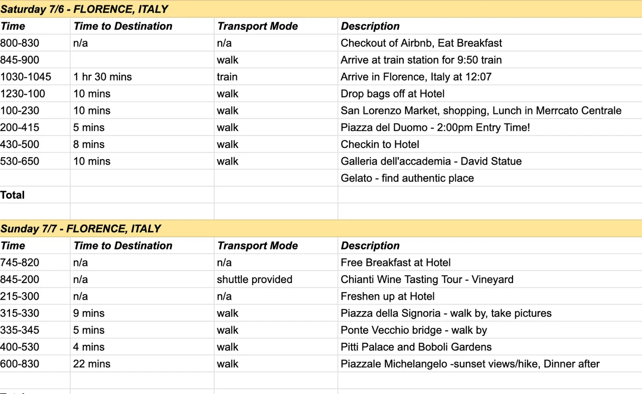Click the "Gelato - find authentic place" cell
The height and width of the screenshot is (394, 642).
point(407,178)
